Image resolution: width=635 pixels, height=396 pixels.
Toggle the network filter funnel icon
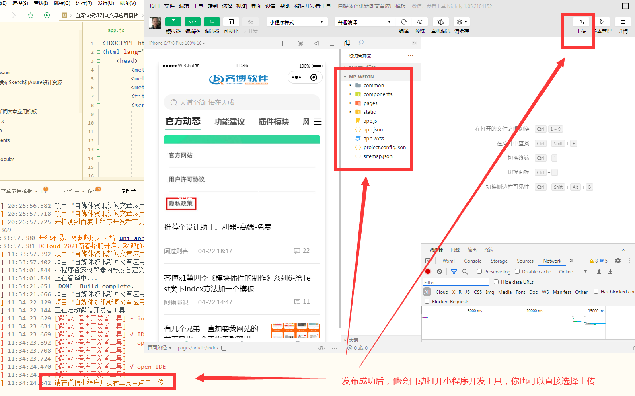[454, 272]
